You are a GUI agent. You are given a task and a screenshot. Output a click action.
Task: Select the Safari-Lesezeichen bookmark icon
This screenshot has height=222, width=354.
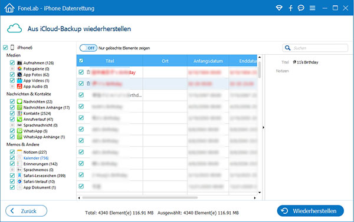19,175
